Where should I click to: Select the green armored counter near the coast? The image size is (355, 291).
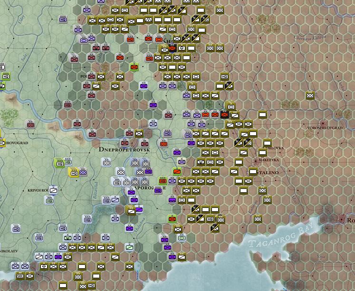pos(182,238)
